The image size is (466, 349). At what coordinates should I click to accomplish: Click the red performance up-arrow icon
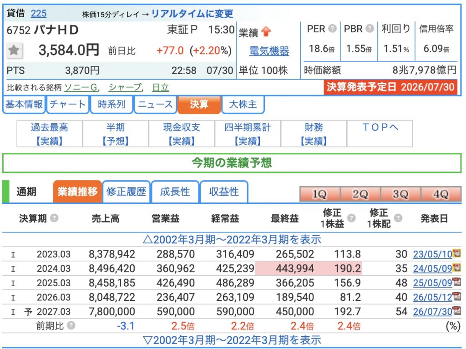(x=266, y=31)
